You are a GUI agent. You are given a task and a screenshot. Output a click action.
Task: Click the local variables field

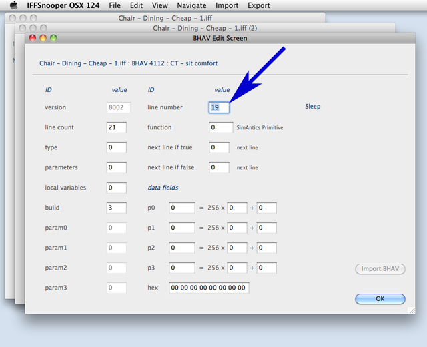pos(116,188)
